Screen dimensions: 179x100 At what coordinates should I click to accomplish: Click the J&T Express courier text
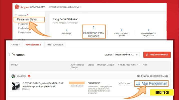[124, 83]
